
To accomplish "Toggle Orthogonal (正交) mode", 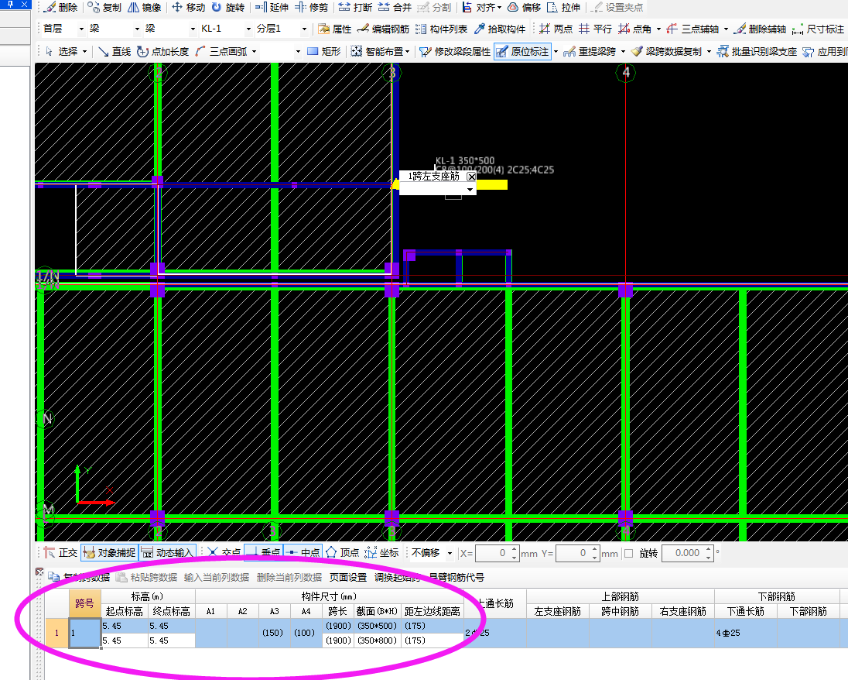I will (x=60, y=552).
